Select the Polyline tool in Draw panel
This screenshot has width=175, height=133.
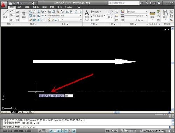pyautogui.click(x=17, y=12)
